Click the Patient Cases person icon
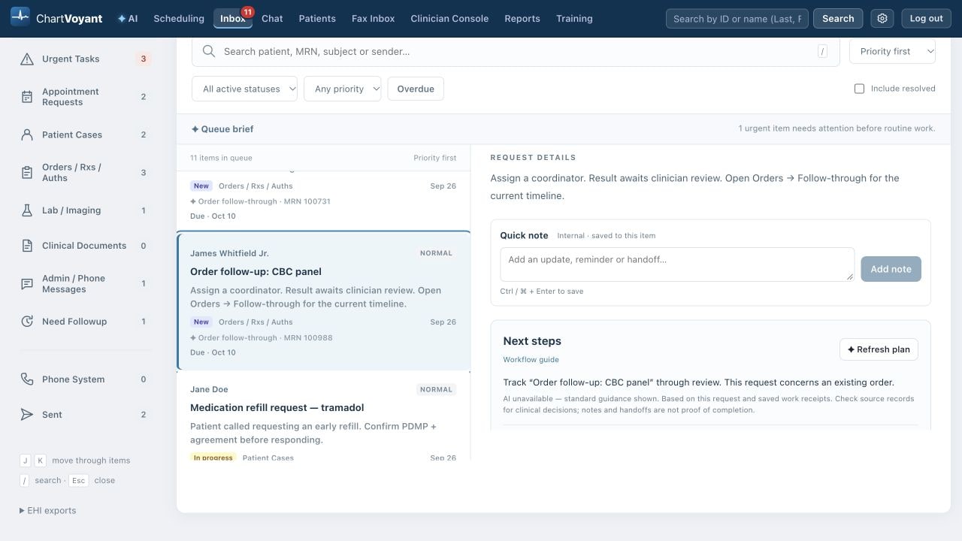This screenshot has height=541, width=962. (27, 135)
